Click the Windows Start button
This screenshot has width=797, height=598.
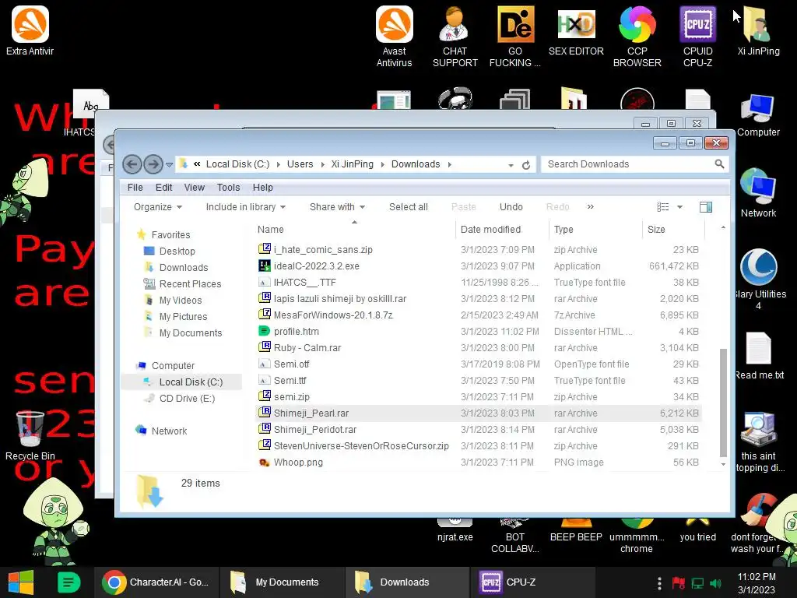coord(21,582)
